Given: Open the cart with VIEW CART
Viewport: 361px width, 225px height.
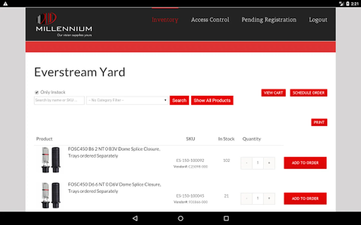Looking at the screenshot, I should pyautogui.click(x=273, y=93).
